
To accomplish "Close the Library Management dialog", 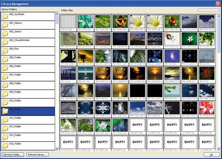I will pos(218,4).
